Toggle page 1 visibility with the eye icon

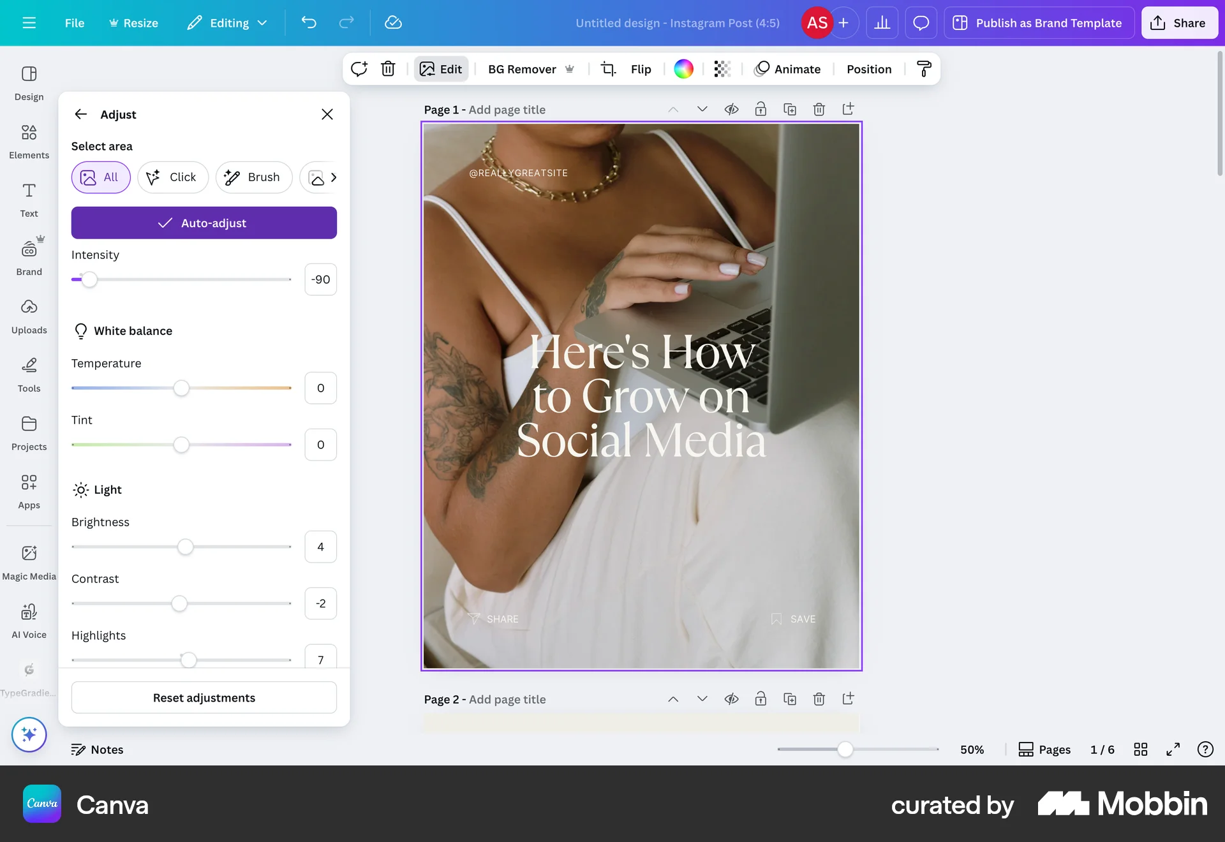tap(731, 109)
